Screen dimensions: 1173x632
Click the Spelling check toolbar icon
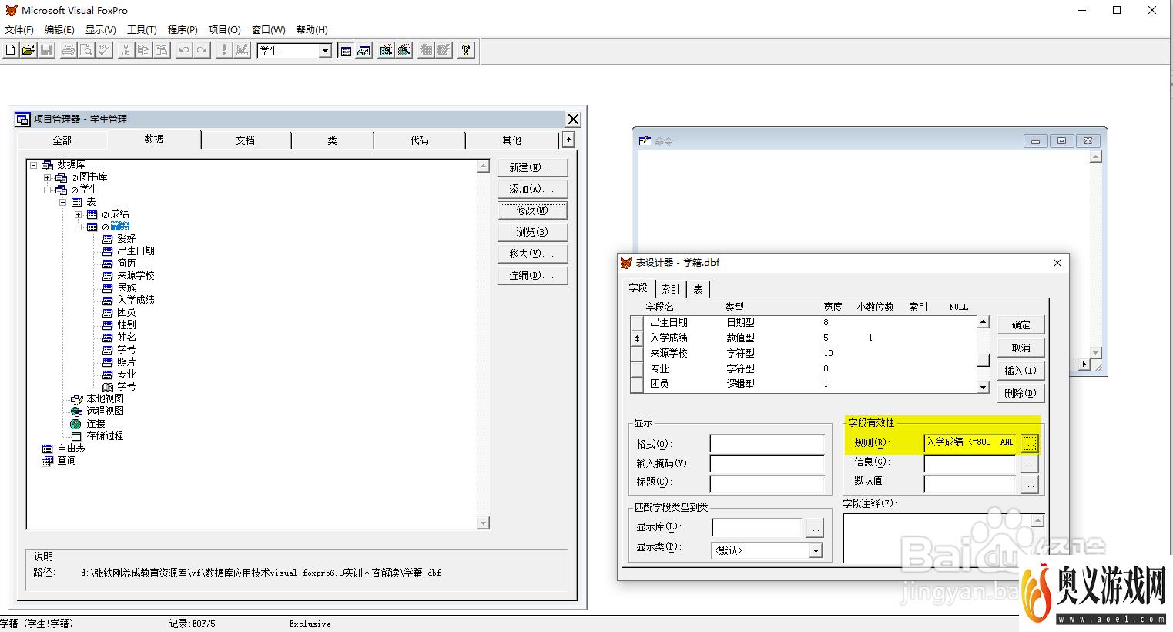click(104, 50)
